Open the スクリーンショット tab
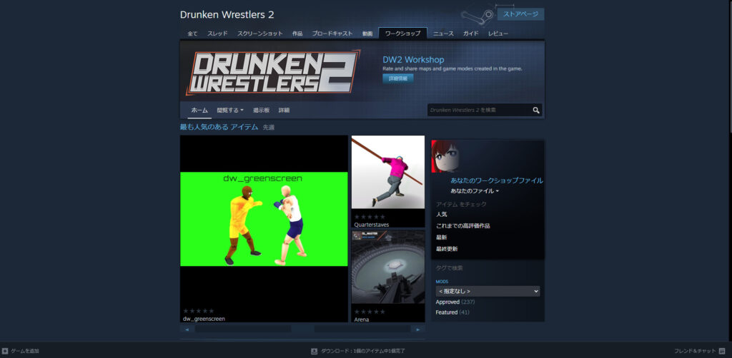This screenshot has height=358, width=732. [x=260, y=34]
